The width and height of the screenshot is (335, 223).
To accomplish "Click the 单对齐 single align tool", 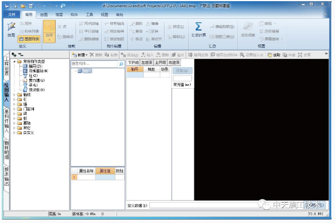I will (154, 39).
